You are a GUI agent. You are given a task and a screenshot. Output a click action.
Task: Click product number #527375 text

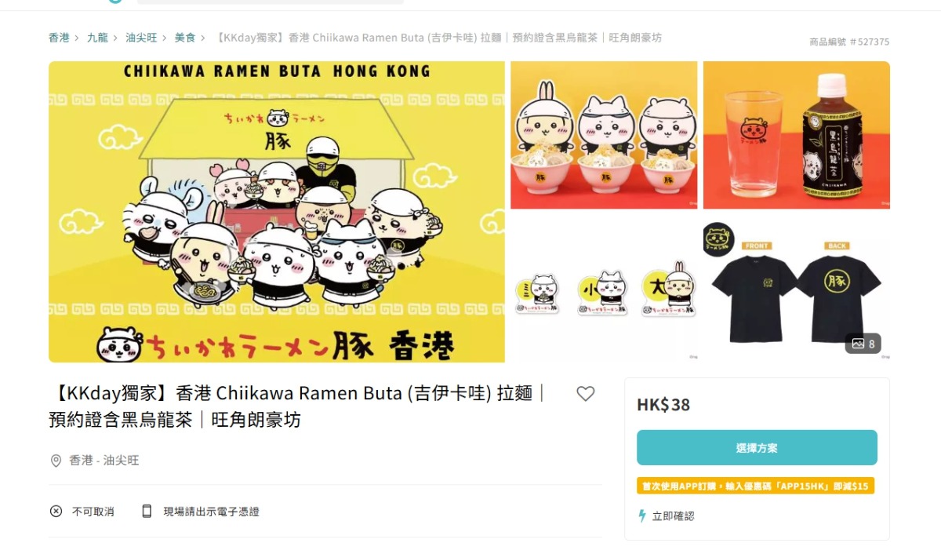[849, 42]
